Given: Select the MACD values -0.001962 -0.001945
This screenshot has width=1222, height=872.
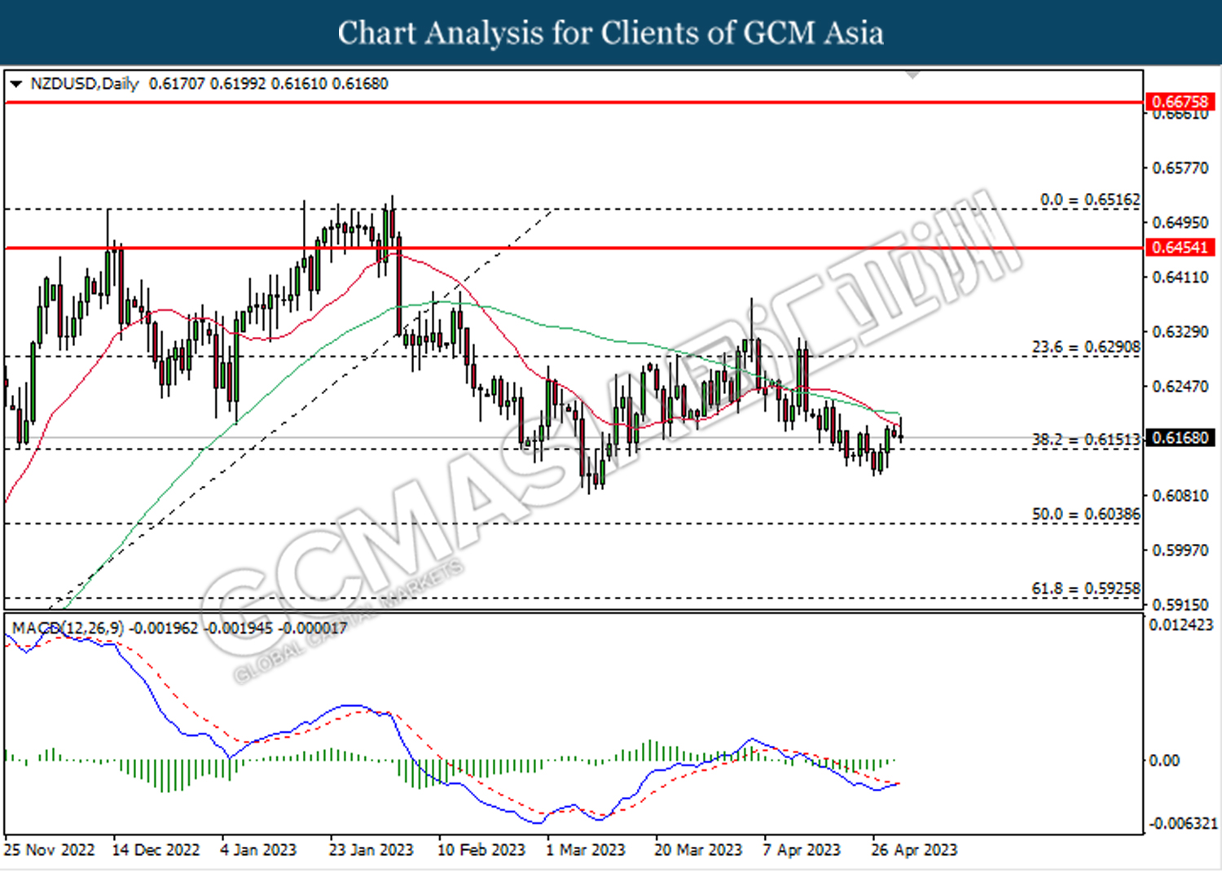Looking at the screenshot, I should tap(201, 629).
